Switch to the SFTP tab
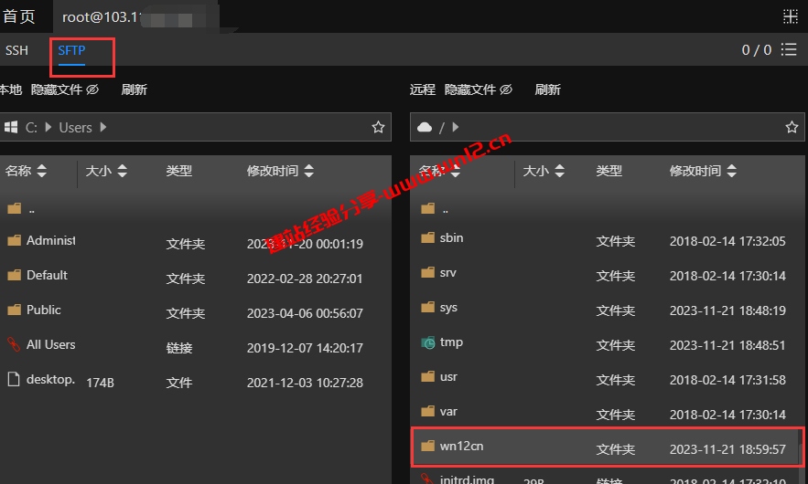808x484 pixels. [x=71, y=50]
